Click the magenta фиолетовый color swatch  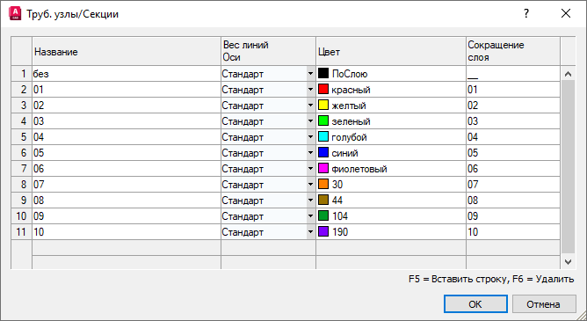click(323, 168)
